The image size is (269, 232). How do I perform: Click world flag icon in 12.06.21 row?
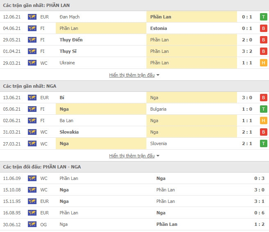(32, 17)
